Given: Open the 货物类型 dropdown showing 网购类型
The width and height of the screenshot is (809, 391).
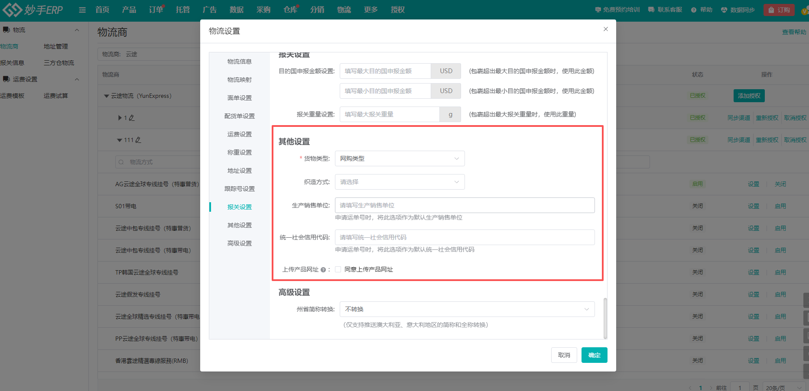Looking at the screenshot, I should (x=399, y=158).
